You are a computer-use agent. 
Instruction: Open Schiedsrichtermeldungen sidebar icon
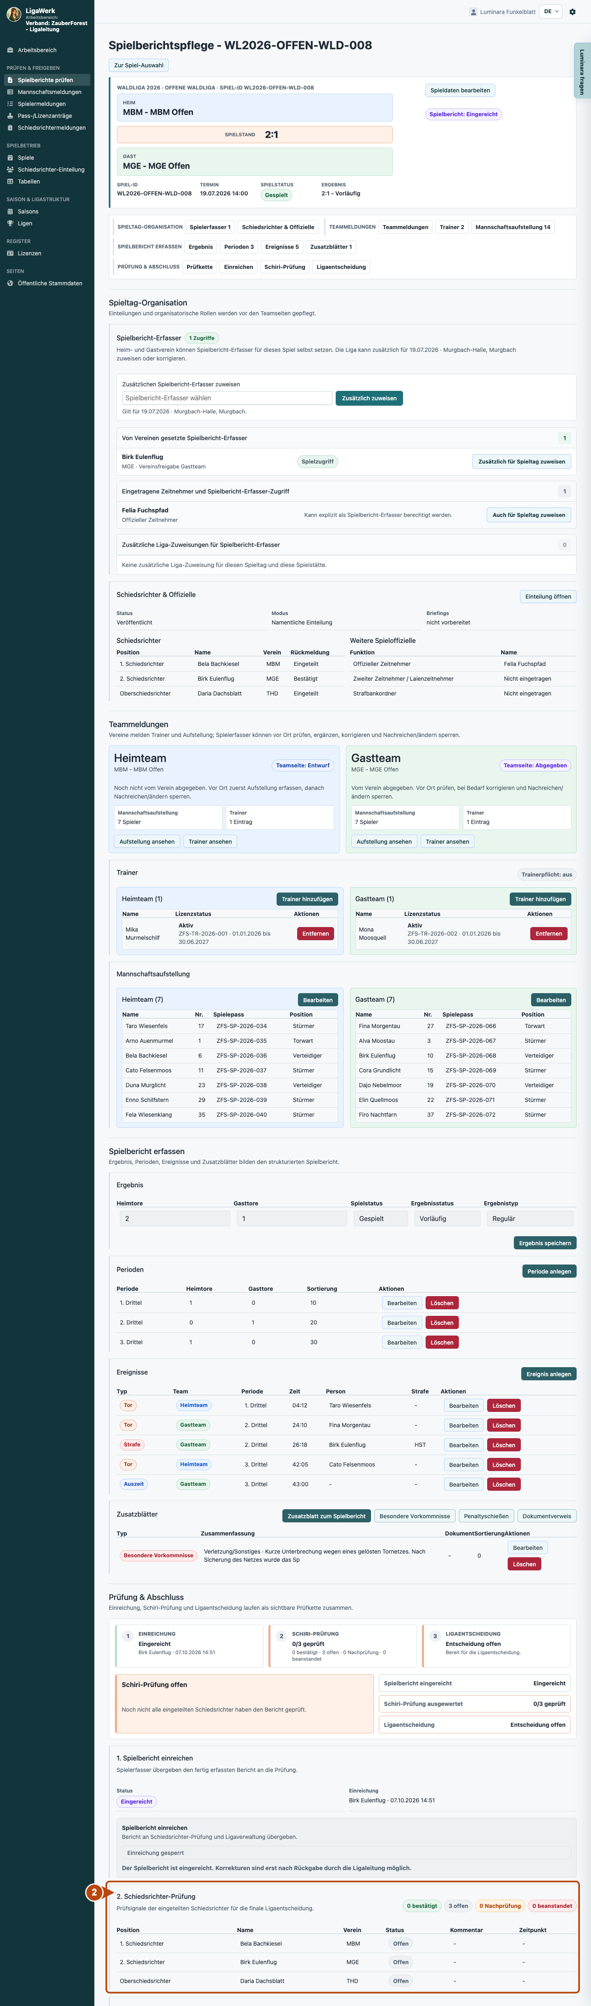point(10,128)
